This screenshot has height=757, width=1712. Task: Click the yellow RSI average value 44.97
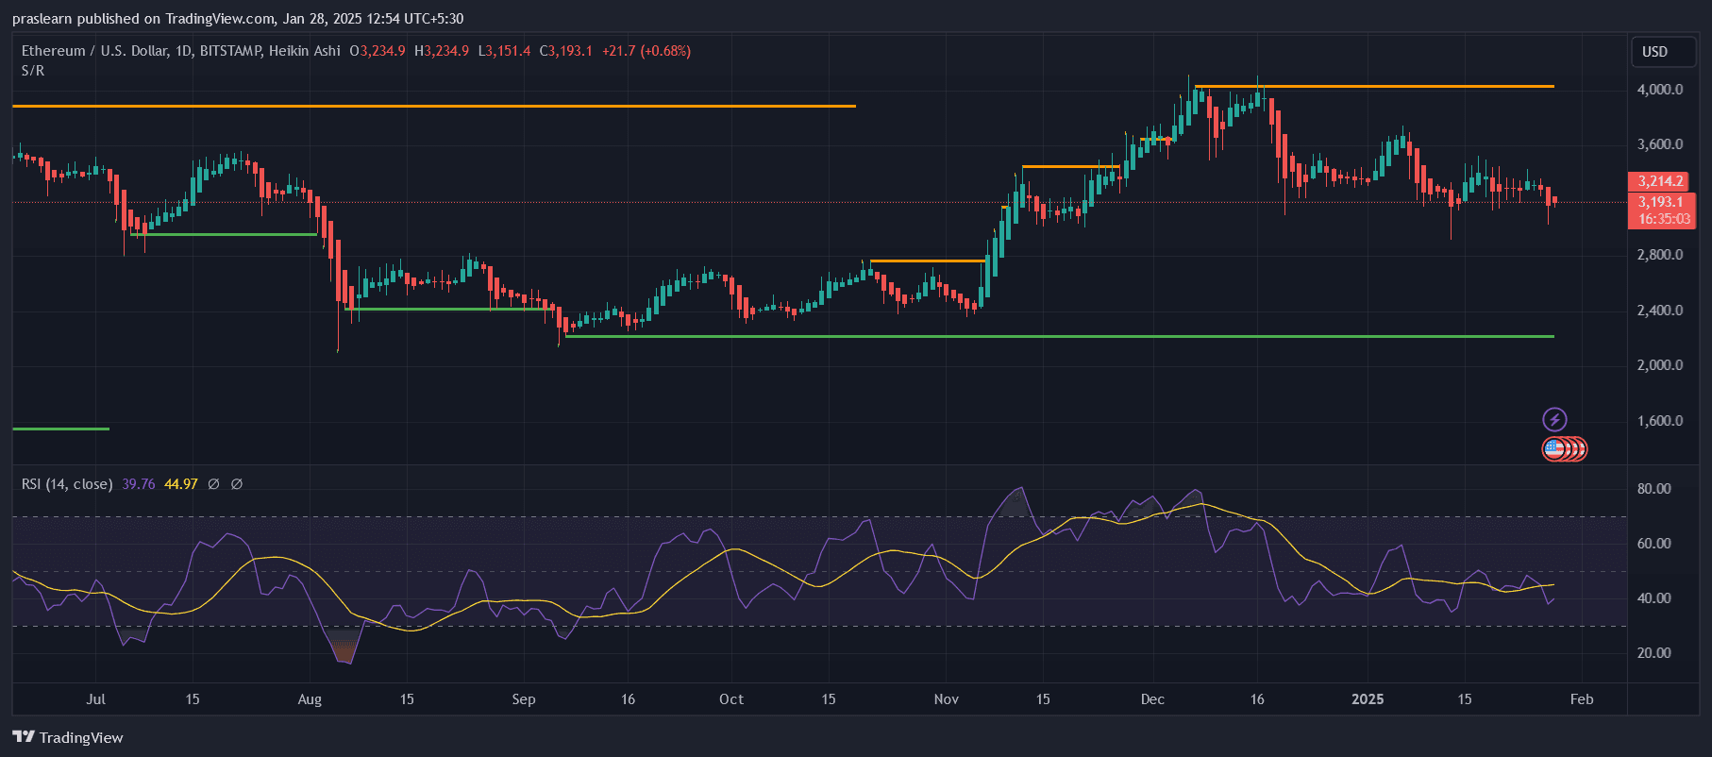point(181,484)
